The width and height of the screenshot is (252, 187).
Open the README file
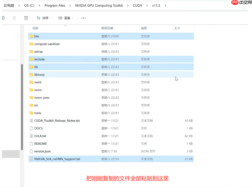[41, 144]
